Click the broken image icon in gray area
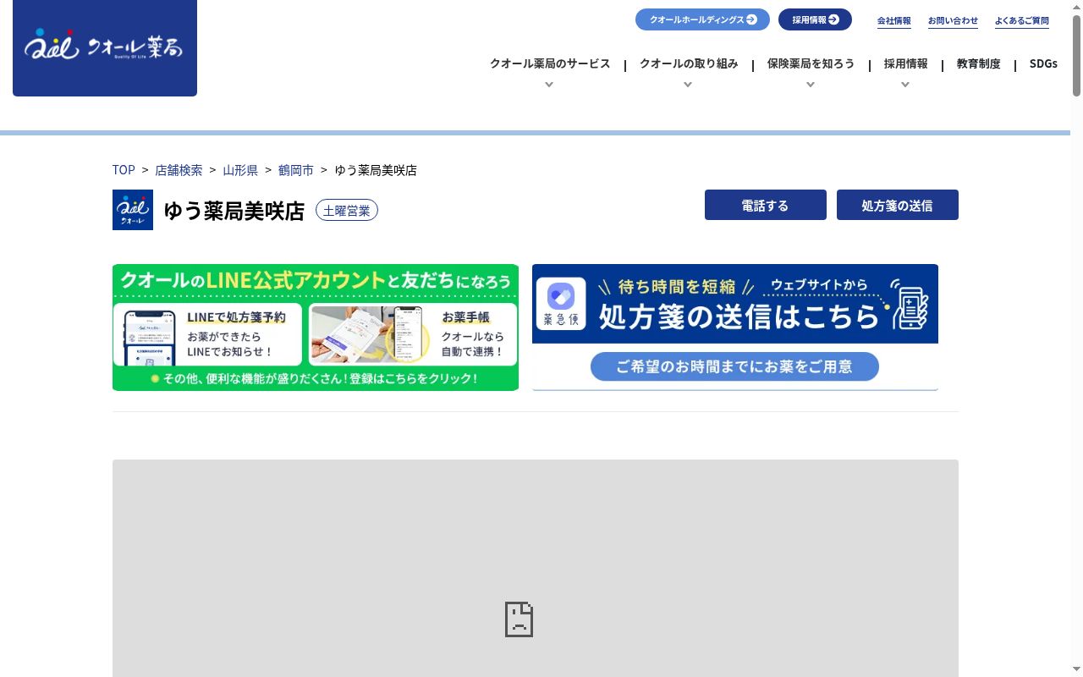Image resolution: width=1083 pixels, height=677 pixels. [519, 619]
